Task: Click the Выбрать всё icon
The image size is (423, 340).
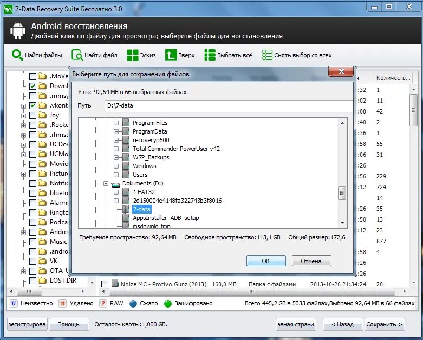Action: [x=210, y=55]
